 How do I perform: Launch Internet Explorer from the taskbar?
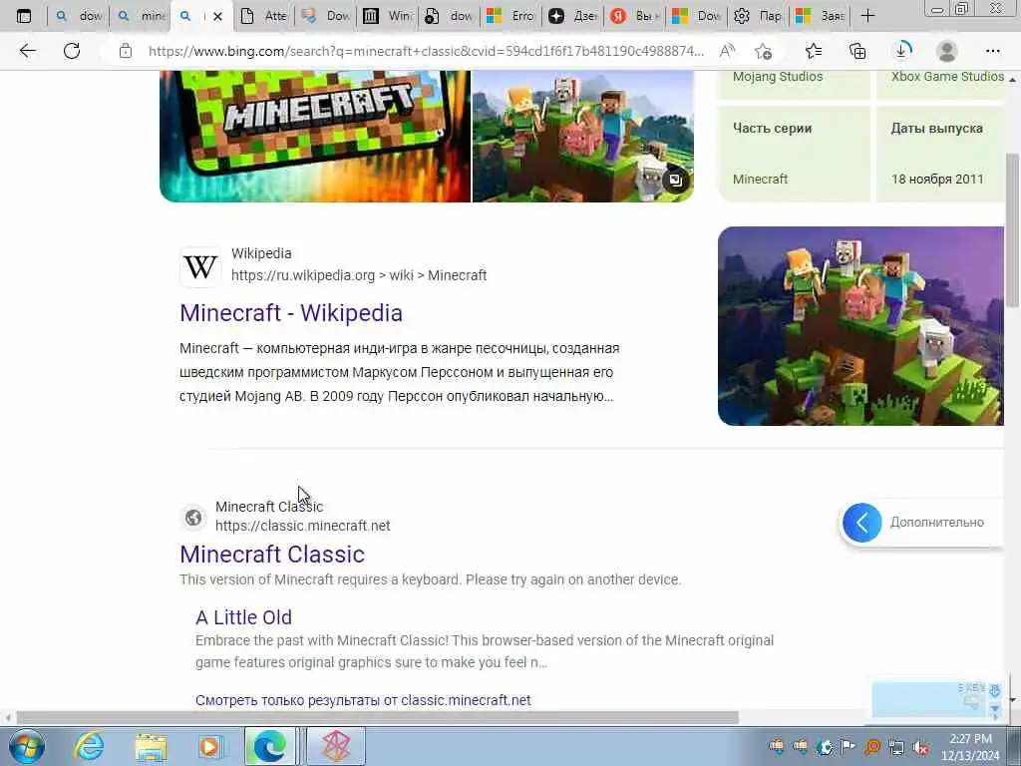pos(89,746)
